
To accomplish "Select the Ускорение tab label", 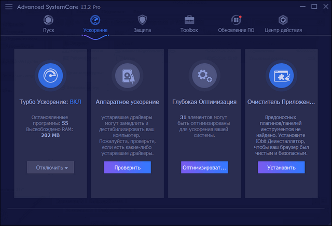I will 95,30.
